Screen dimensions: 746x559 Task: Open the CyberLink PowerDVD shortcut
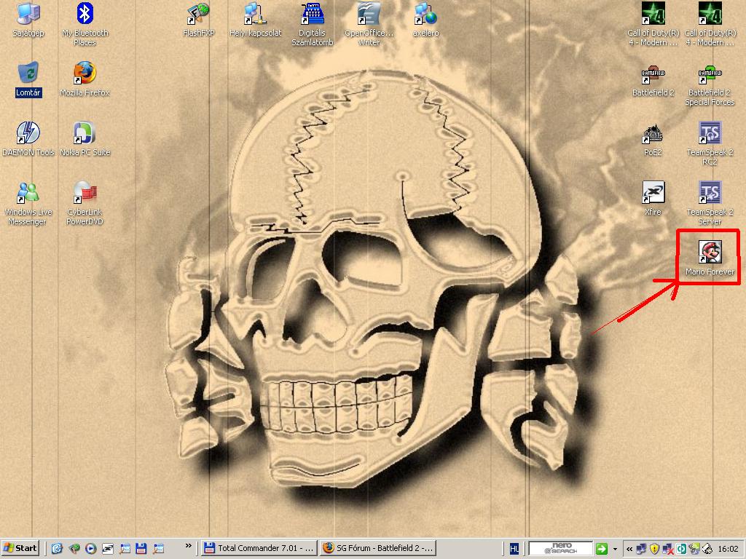pos(85,193)
